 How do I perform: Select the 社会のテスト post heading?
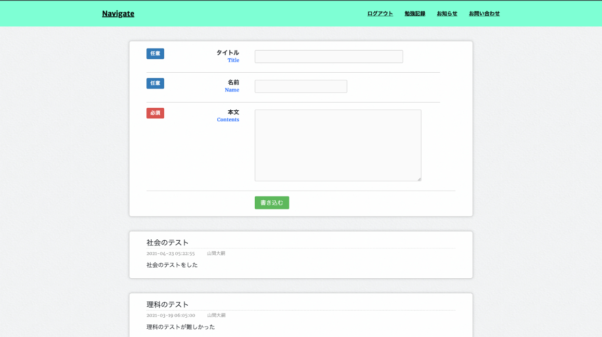pyautogui.click(x=168, y=243)
